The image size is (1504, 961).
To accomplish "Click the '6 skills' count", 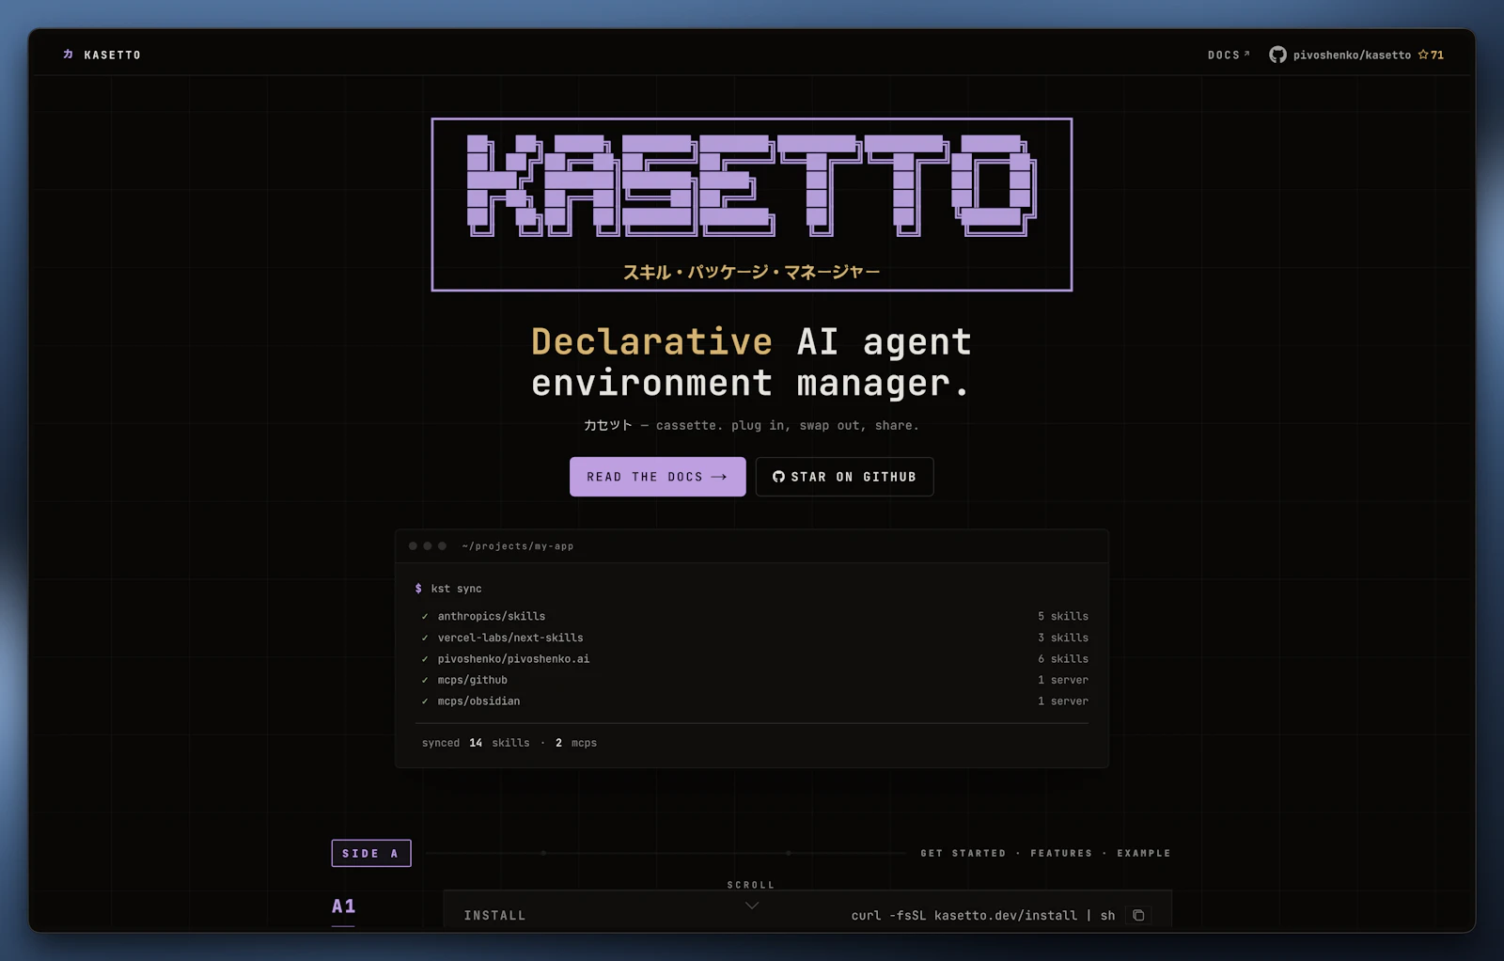I will 1063,659.
